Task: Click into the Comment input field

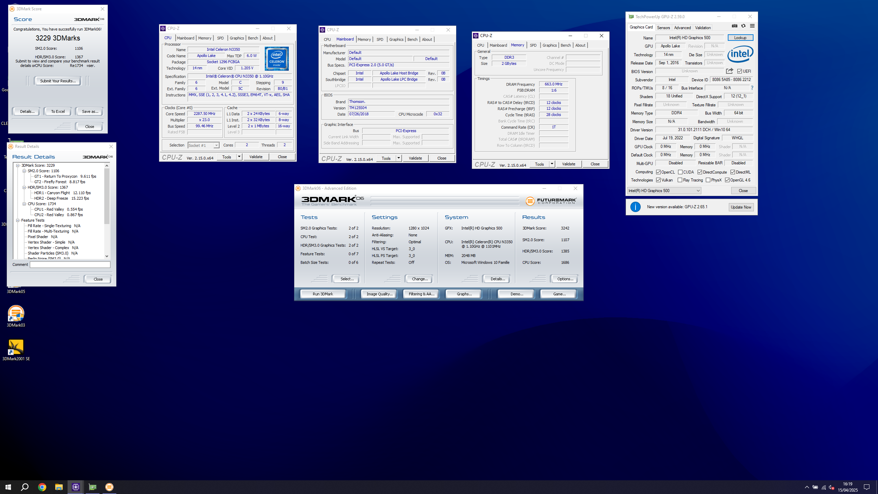Action: [x=70, y=264]
